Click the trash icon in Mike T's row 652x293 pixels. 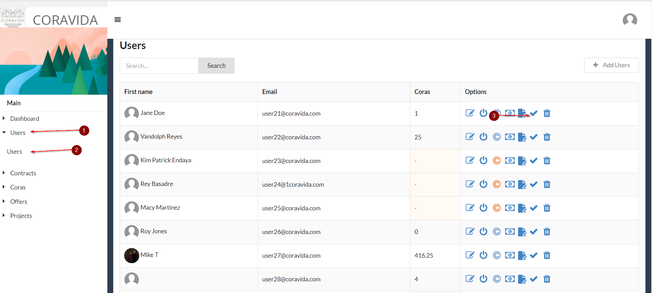(547, 255)
